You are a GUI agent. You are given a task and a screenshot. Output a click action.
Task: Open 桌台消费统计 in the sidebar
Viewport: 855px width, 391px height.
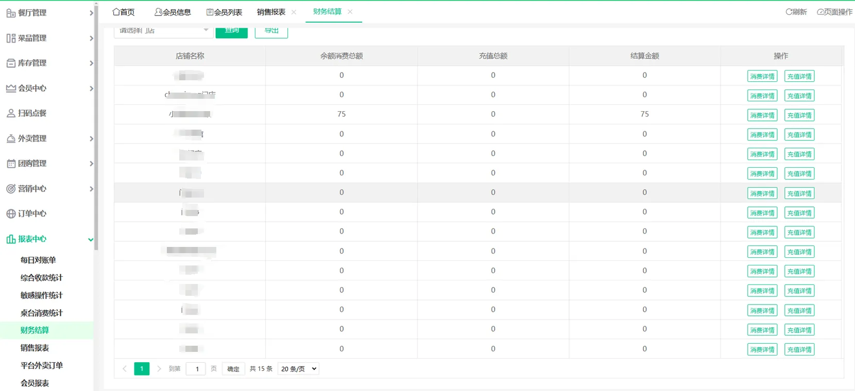coord(42,313)
